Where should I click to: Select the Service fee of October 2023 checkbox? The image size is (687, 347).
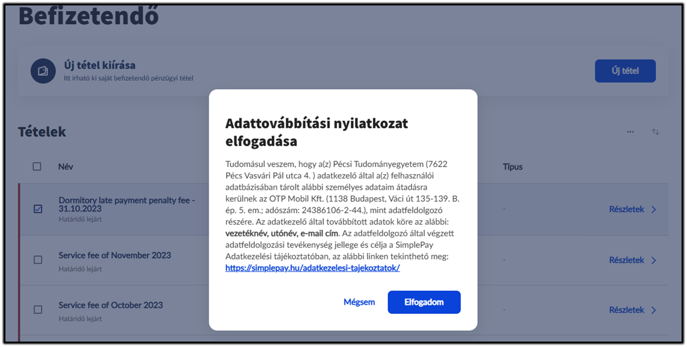[x=38, y=310]
